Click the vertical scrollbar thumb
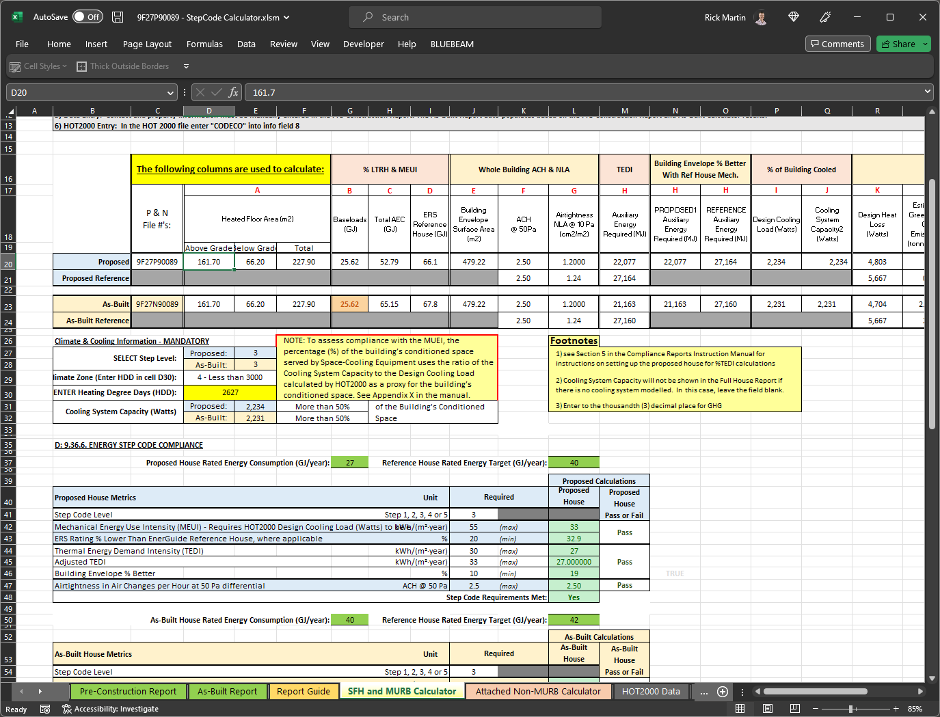940x717 pixels. pyautogui.click(x=932, y=304)
